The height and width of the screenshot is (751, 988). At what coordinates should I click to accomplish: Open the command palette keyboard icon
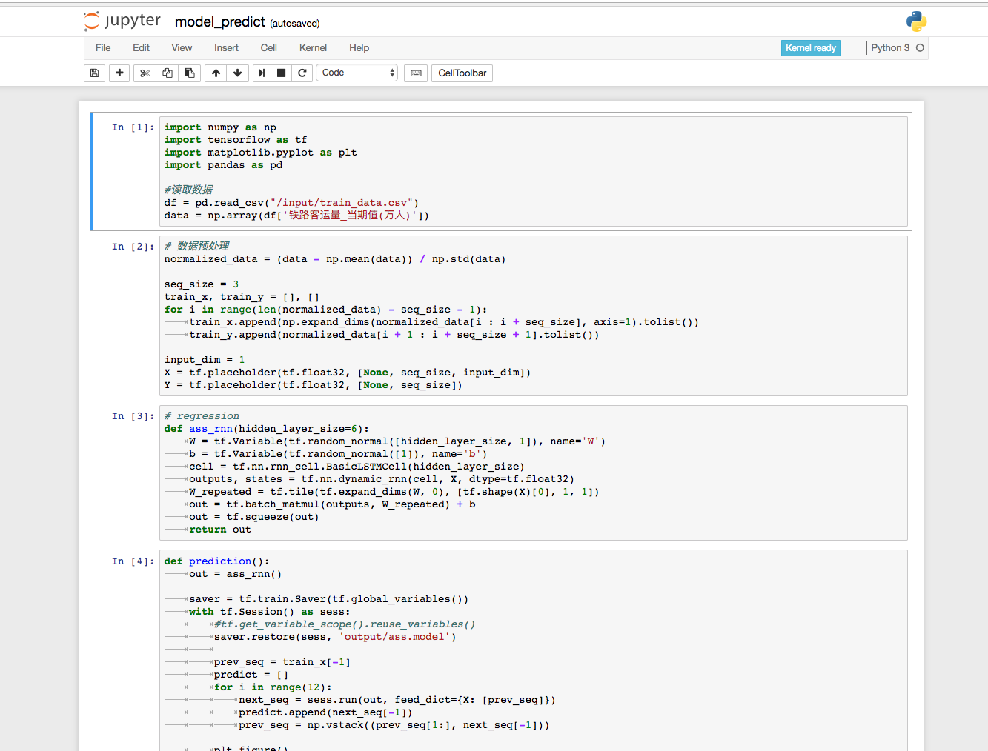point(416,73)
